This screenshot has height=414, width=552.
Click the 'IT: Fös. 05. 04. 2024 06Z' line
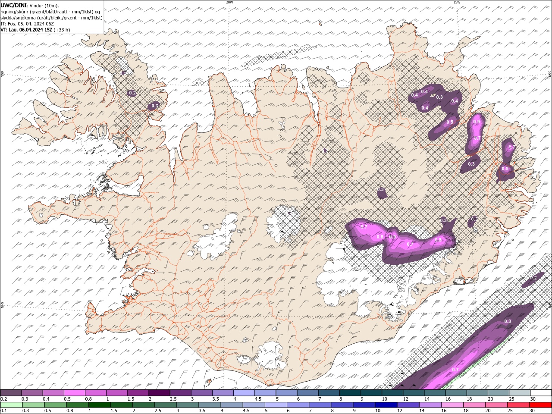[x=26, y=24]
